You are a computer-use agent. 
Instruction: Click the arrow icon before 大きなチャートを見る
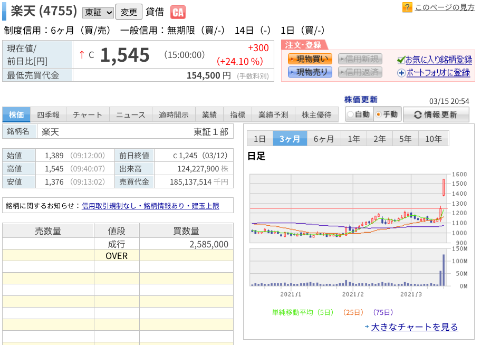point(367,327)
